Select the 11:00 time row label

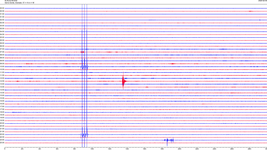point(2,72)
